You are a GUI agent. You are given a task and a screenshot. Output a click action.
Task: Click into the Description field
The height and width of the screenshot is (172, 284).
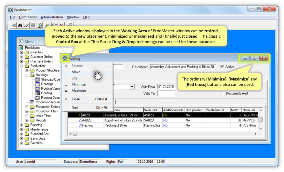(x=183, y=67)
